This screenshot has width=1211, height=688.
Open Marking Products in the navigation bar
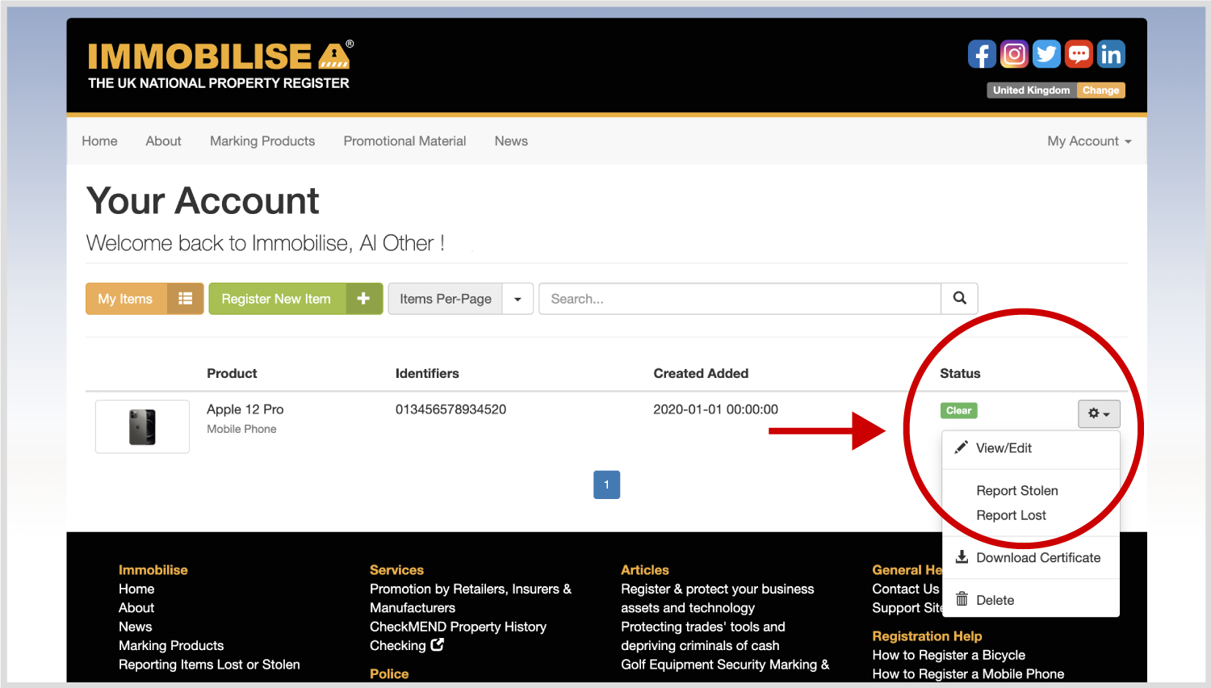pos(262,141)
